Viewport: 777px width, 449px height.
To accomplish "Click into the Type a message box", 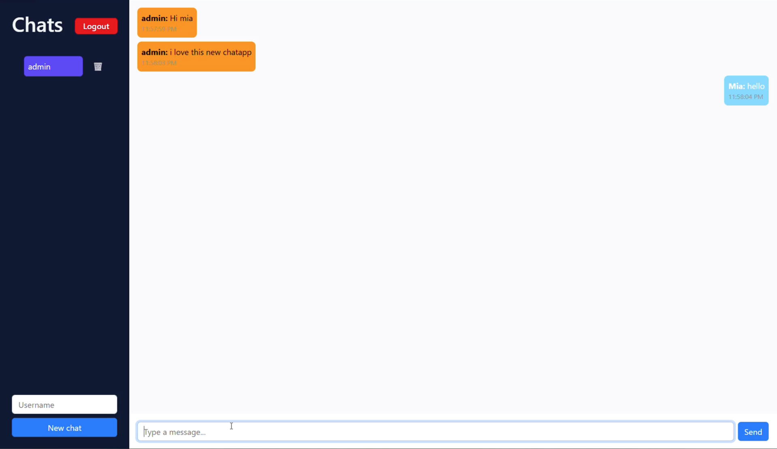I will click(435, 432).
